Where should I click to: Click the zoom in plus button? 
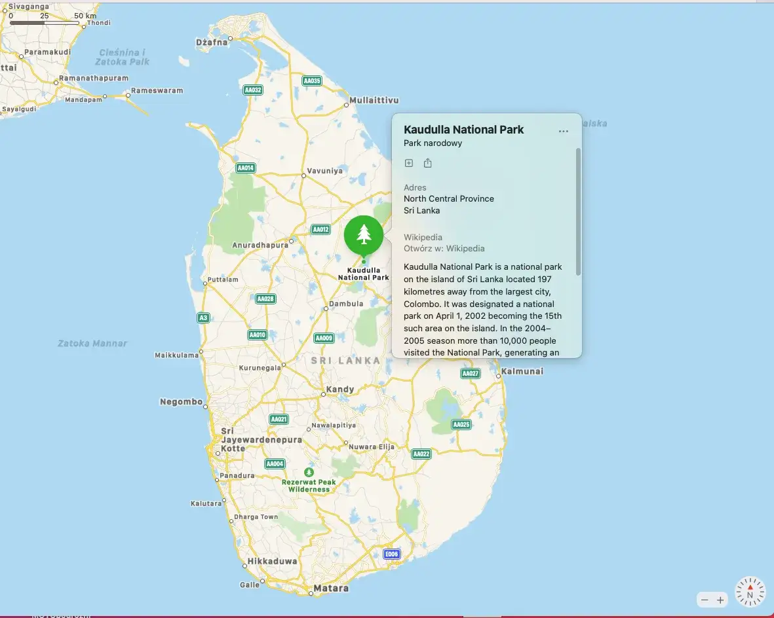[720, 600]
